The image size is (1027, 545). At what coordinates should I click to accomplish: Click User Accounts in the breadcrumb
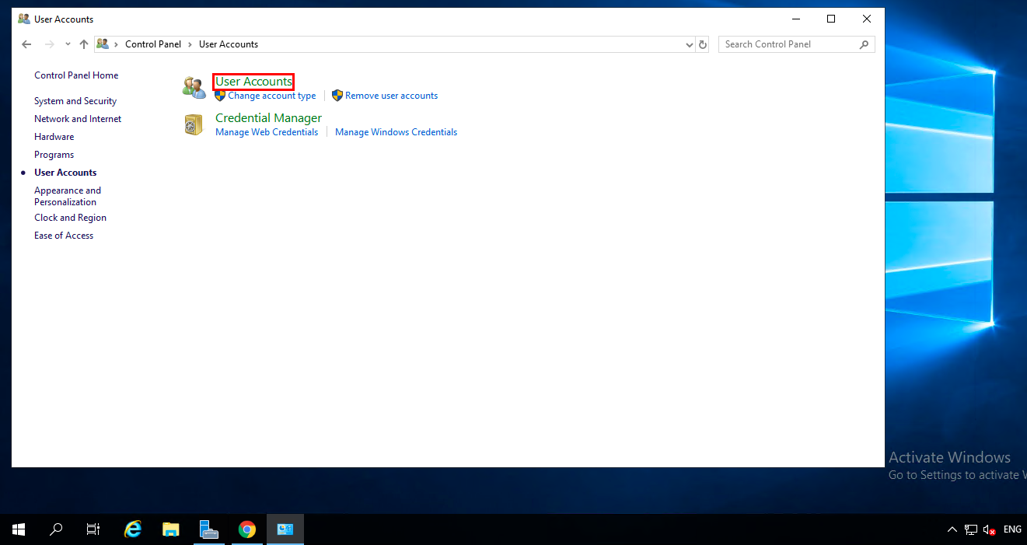click(229, 44)
